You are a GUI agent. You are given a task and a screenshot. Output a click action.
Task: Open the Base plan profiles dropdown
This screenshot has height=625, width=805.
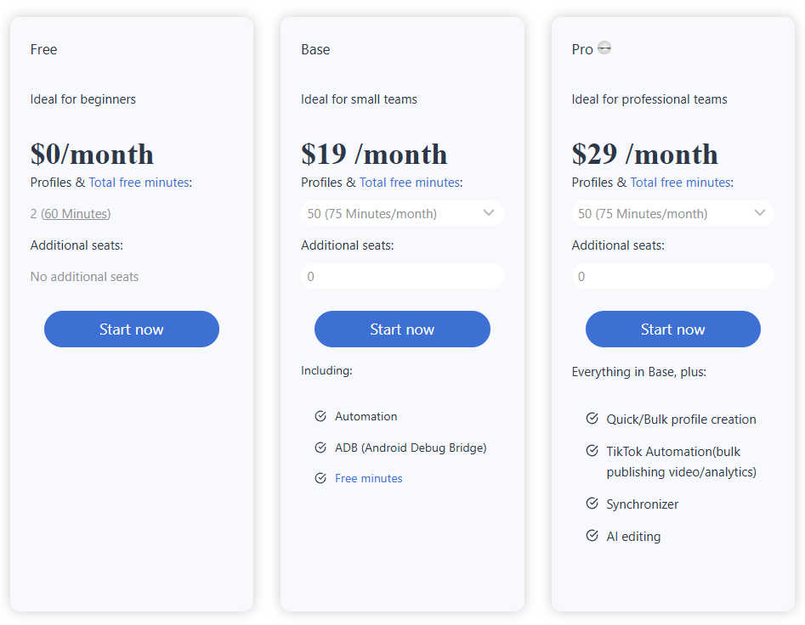tap(402, 213)
